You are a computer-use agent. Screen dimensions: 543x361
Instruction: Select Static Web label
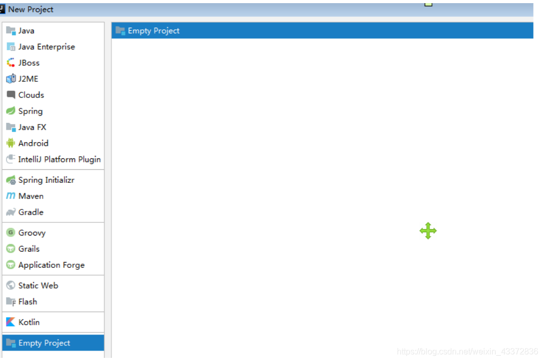point(38,285)
